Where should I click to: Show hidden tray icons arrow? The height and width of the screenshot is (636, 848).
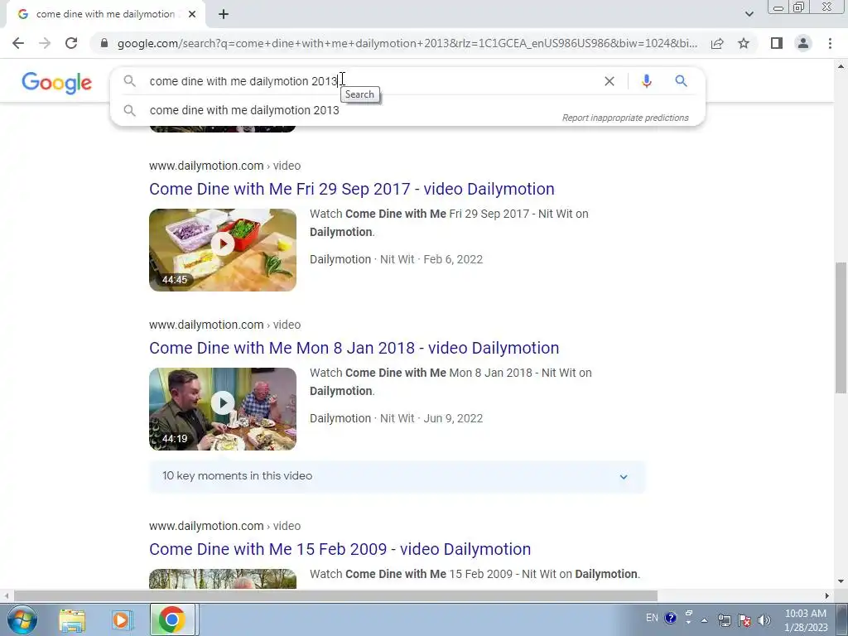click(x=704, y=620)
